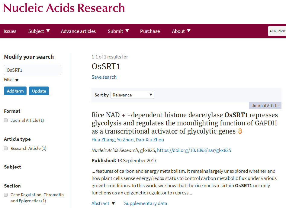The height and width of the screenshot is (208, 286).
Task: Open the Supplementary data link
Action: click(x=146, y=203)
